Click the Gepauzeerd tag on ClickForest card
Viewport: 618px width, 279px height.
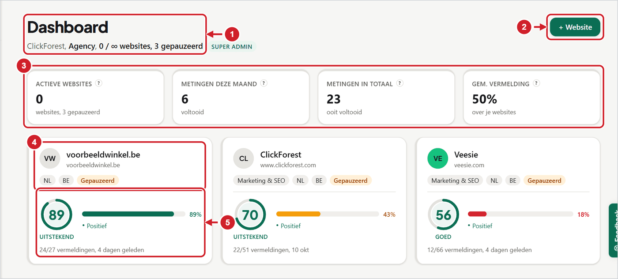click(x=350, y=180)
